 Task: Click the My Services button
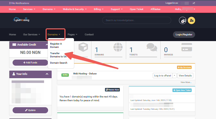click(184, 67)
